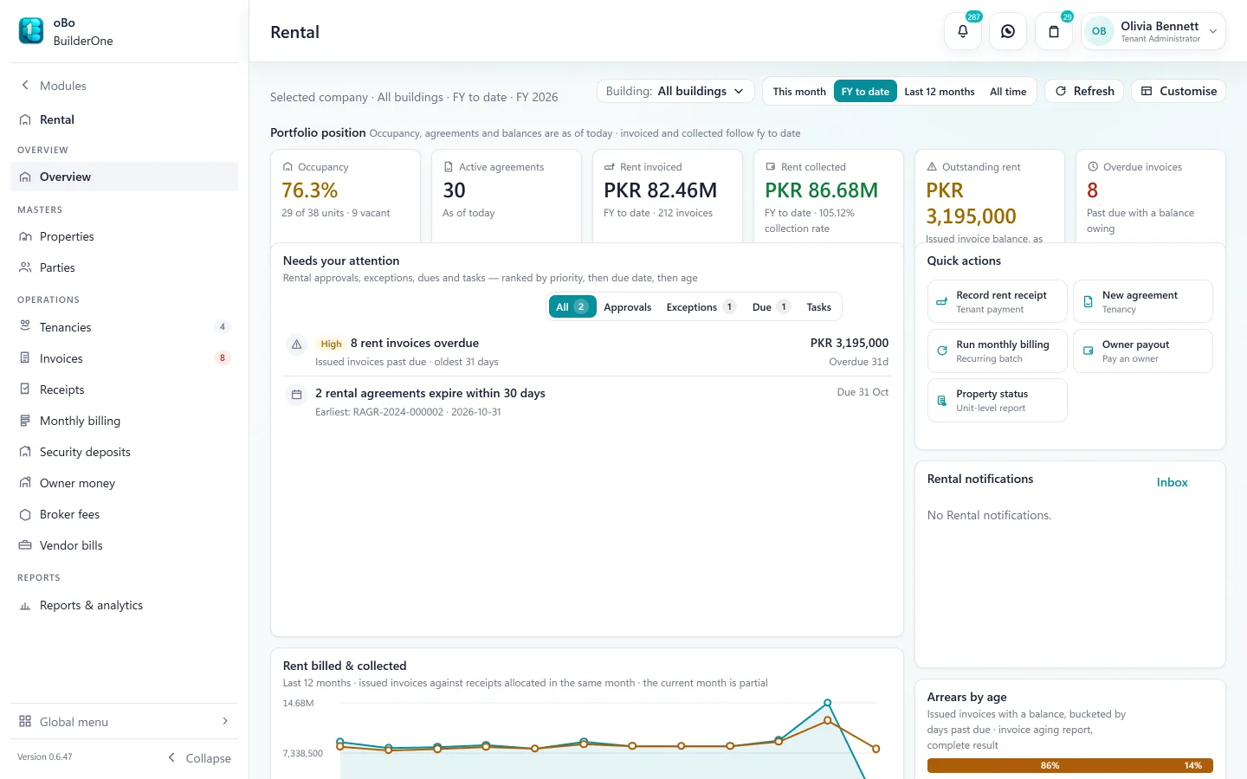Click the Customise button

coord(1179,91)
